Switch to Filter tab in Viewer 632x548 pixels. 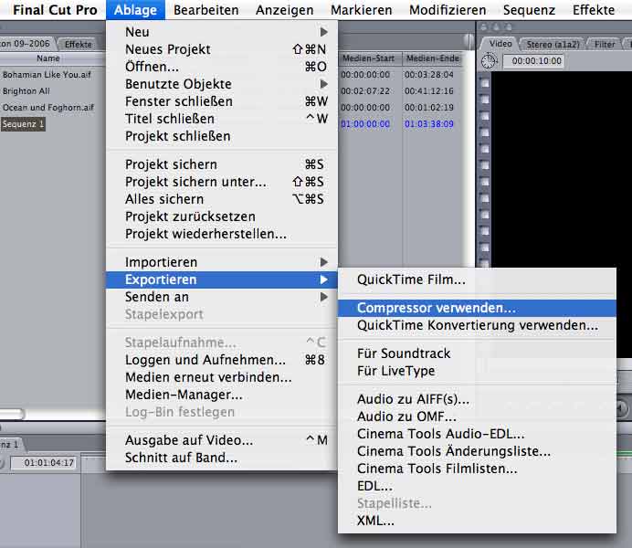point(605,44)
